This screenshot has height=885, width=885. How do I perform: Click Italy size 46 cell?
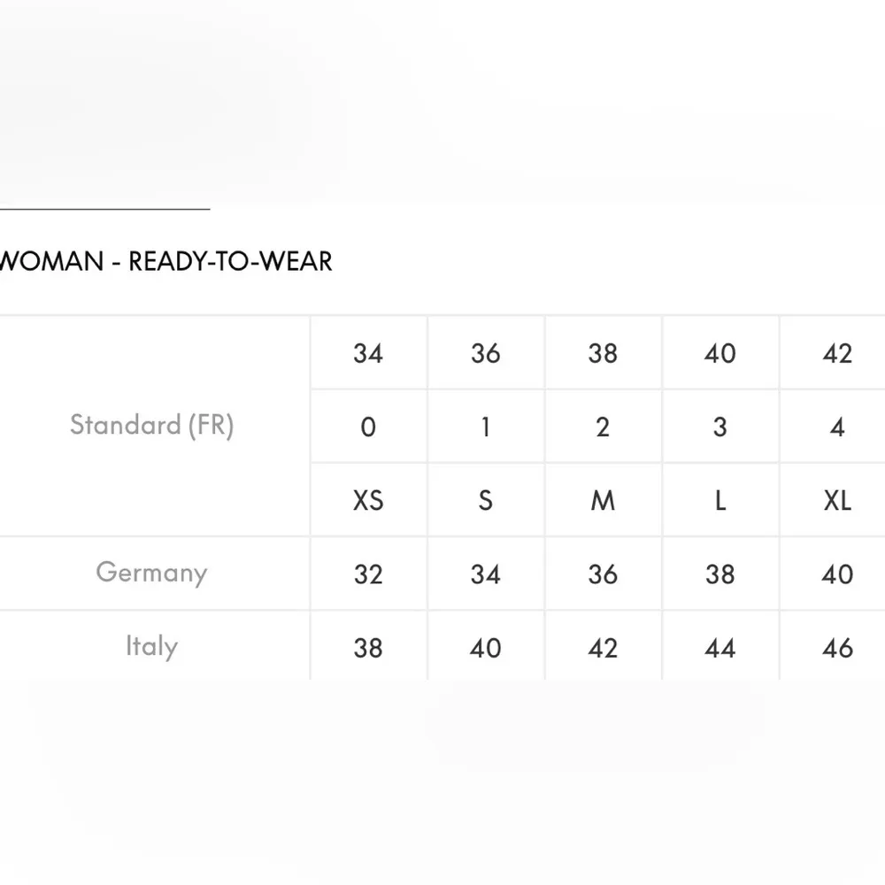(837, 648)
